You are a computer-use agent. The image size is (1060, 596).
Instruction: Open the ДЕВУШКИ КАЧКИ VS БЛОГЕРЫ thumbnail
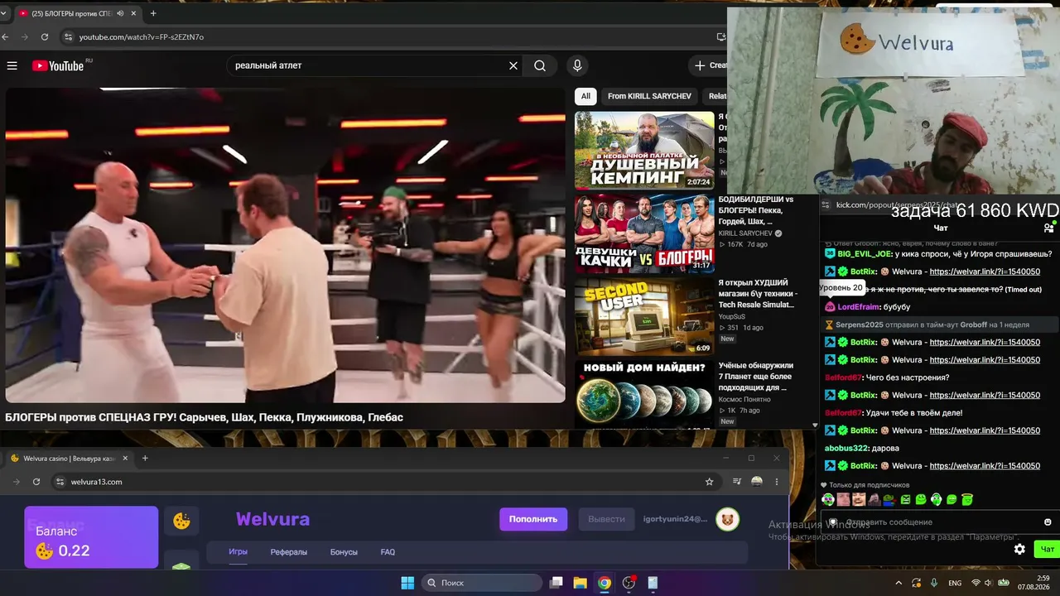click(644, 233)
